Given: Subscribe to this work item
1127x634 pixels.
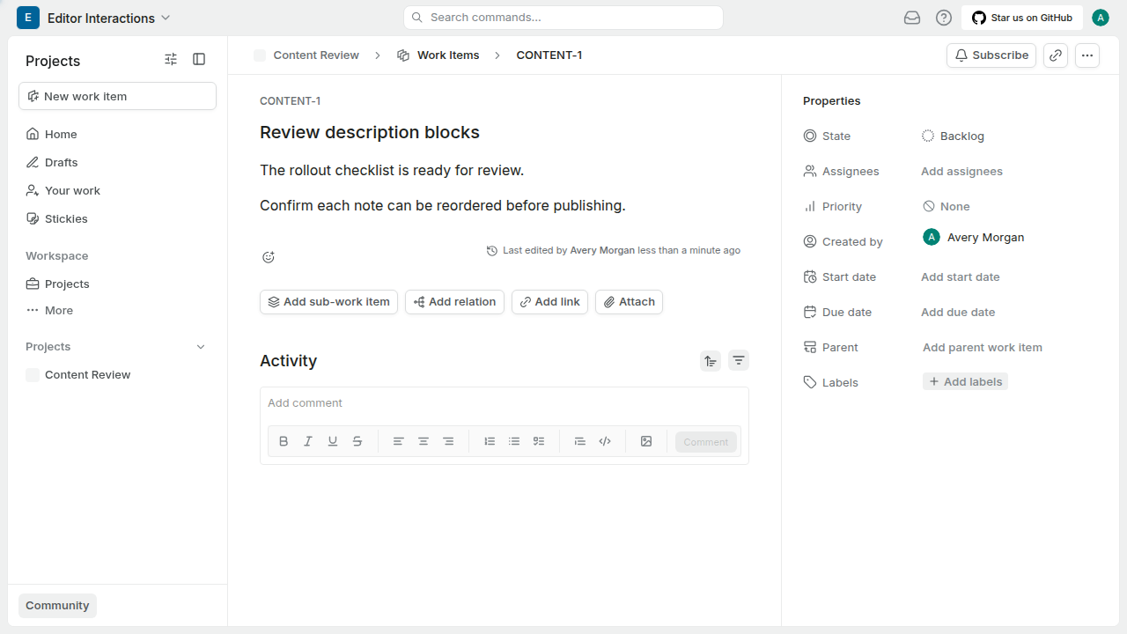Looking at the screenshot, I should 991,55.
